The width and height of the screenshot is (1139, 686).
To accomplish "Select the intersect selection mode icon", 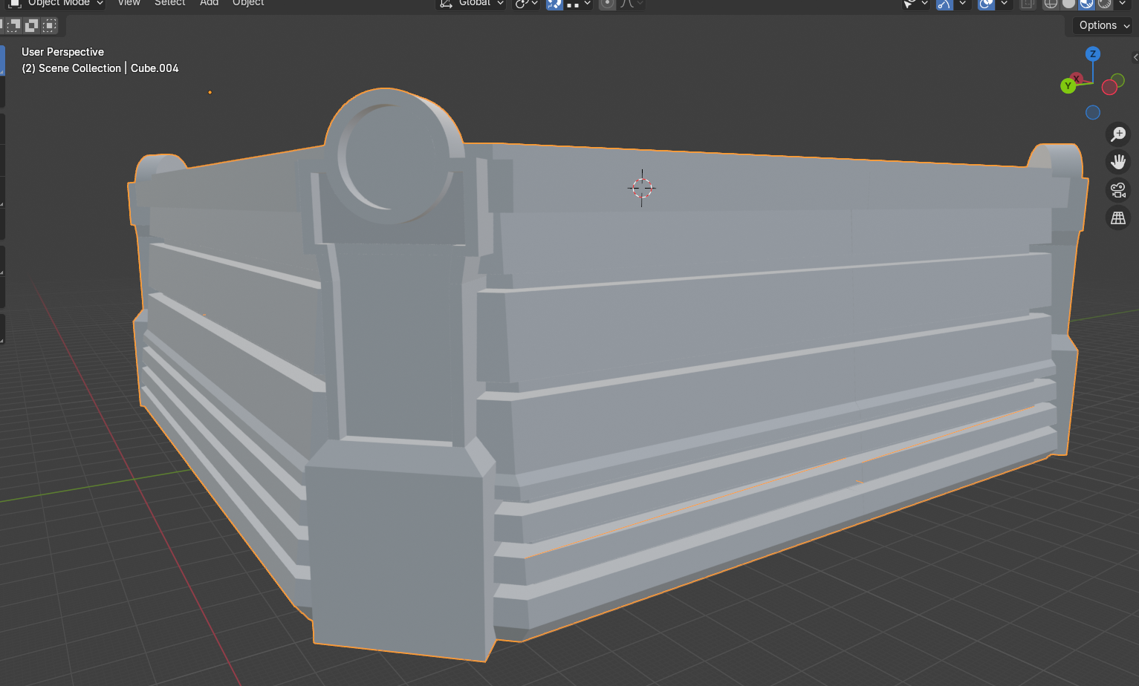I will 49,26.
